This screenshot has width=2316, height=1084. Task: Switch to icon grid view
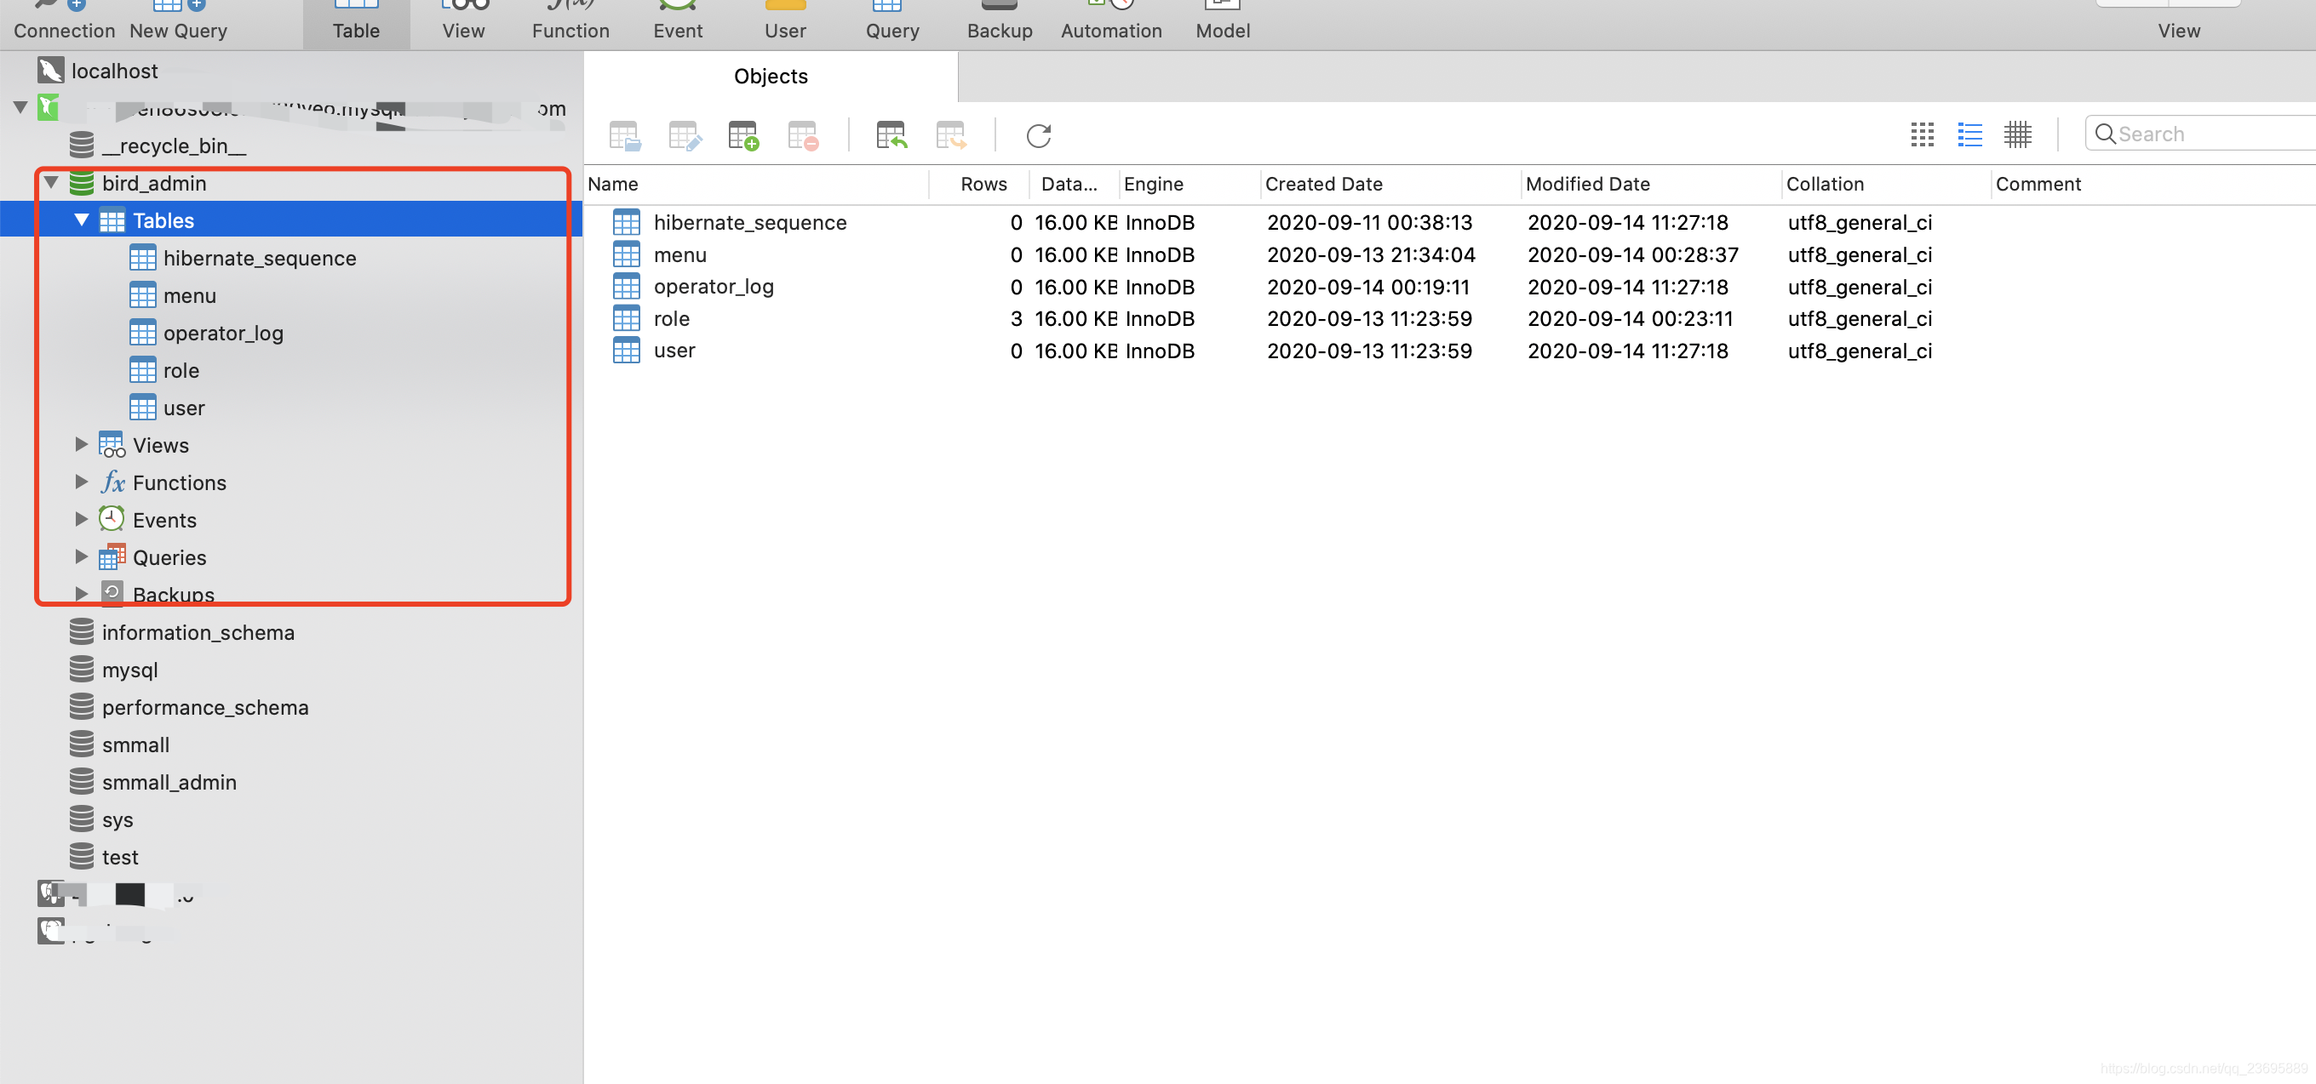point(1921,134)
